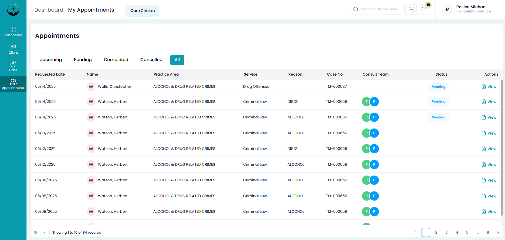The image size is (505, 240).
Task: Jump to page 9 in pagination
Action: [488, 233]
